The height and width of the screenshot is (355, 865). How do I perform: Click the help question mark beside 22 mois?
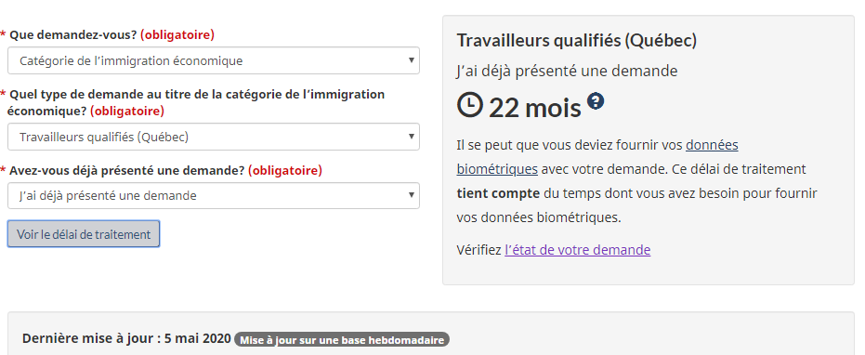[596, 101]
